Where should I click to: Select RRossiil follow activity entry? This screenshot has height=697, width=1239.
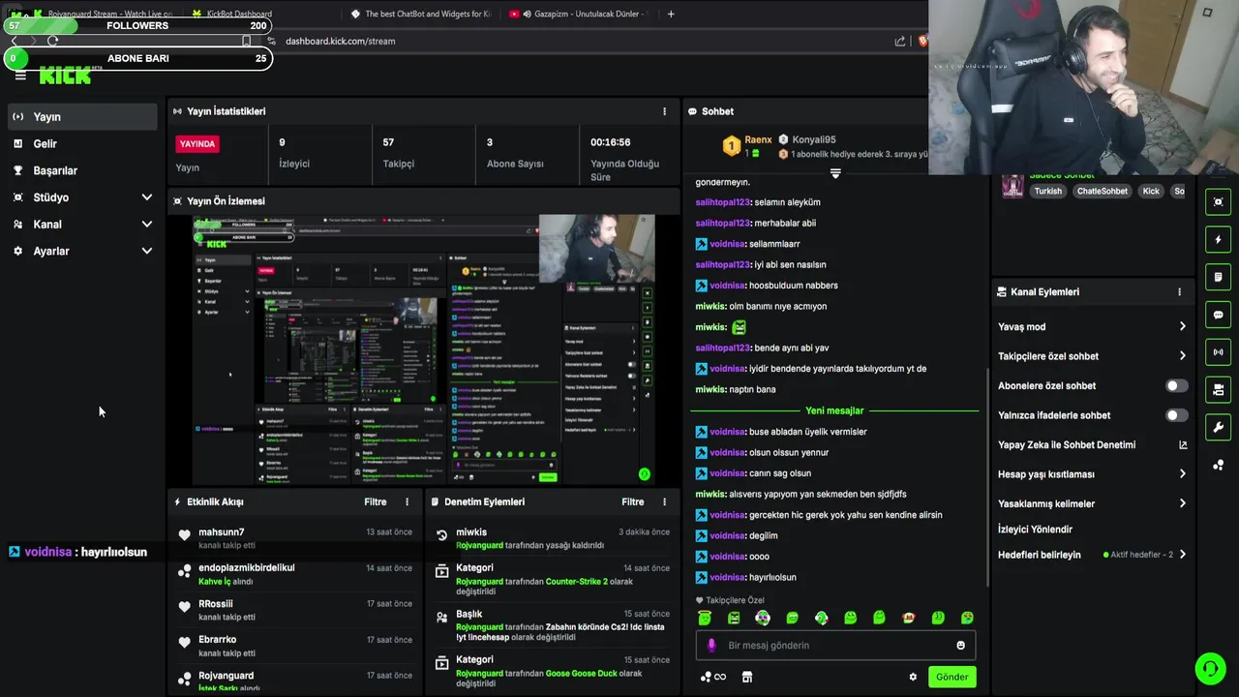click(294, 610)
